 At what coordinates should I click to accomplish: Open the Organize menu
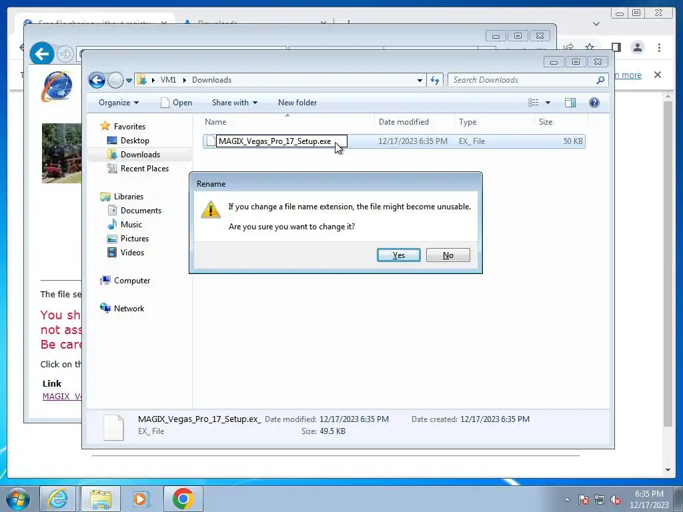[119, 103]
